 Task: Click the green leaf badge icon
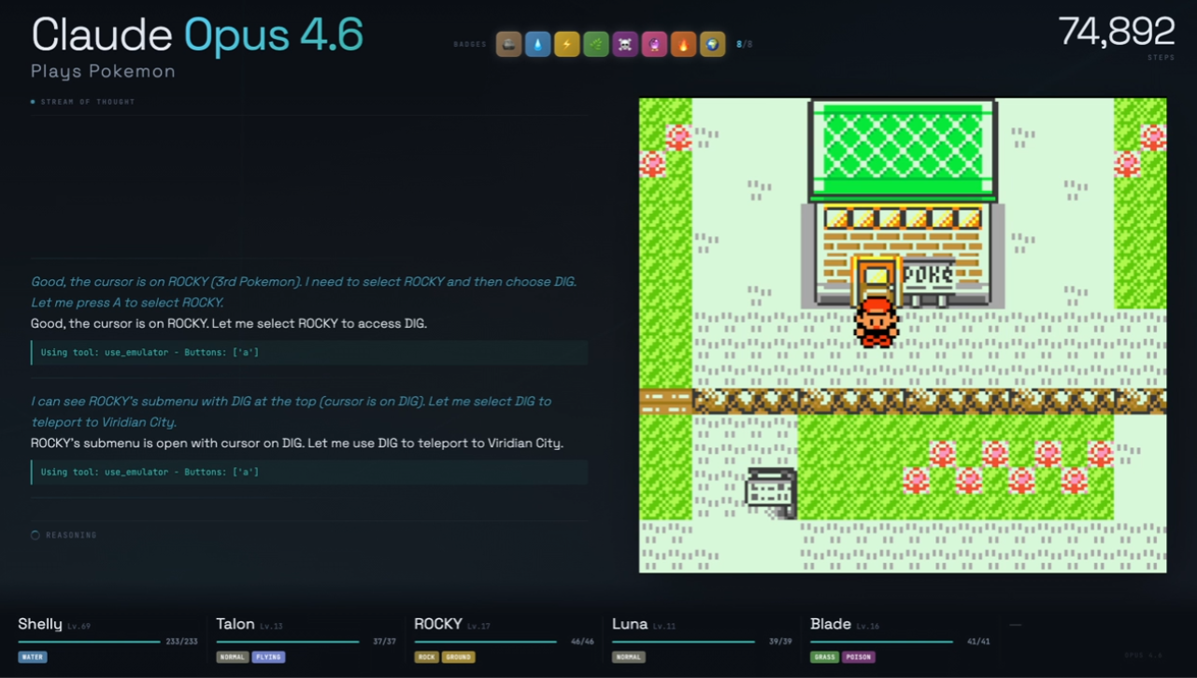(596, 44)
